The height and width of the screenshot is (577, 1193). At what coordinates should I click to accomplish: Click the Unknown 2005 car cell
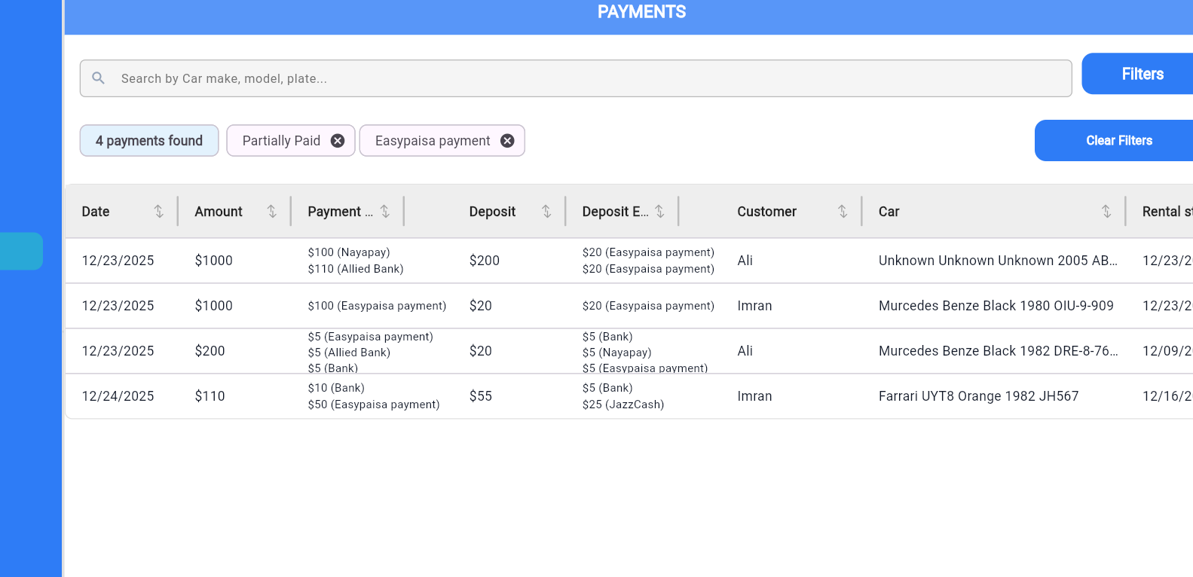pyautogui.click(x=997, y=261)
